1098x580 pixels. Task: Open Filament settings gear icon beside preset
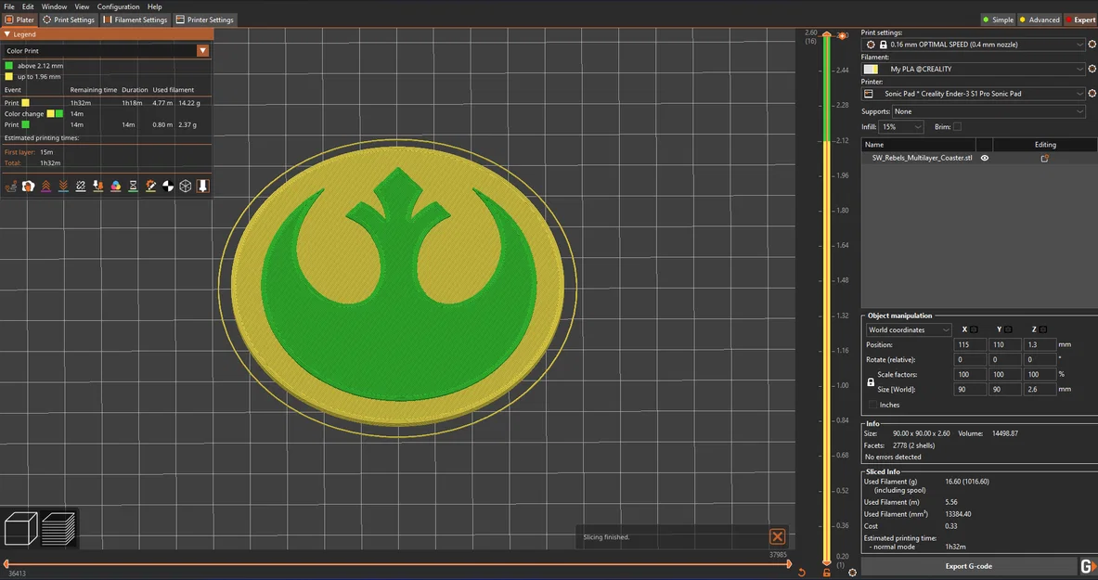pyautogui.click(x=1092, y=69)
